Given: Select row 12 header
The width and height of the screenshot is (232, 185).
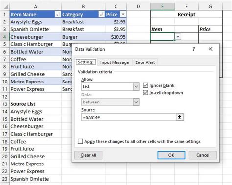Looking at the screenshot, I should (x=5, y=97).
